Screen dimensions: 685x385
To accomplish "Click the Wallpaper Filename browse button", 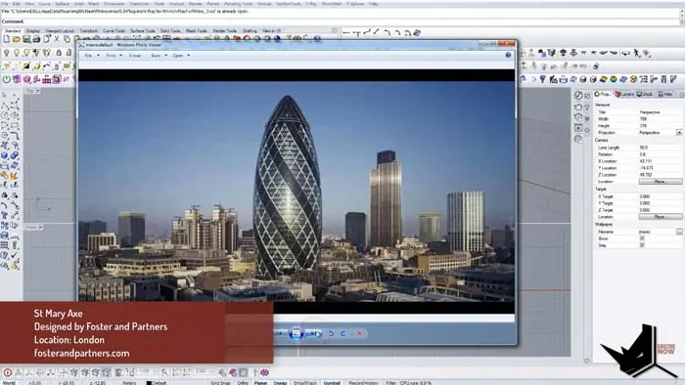I will [x=679, y=232].
